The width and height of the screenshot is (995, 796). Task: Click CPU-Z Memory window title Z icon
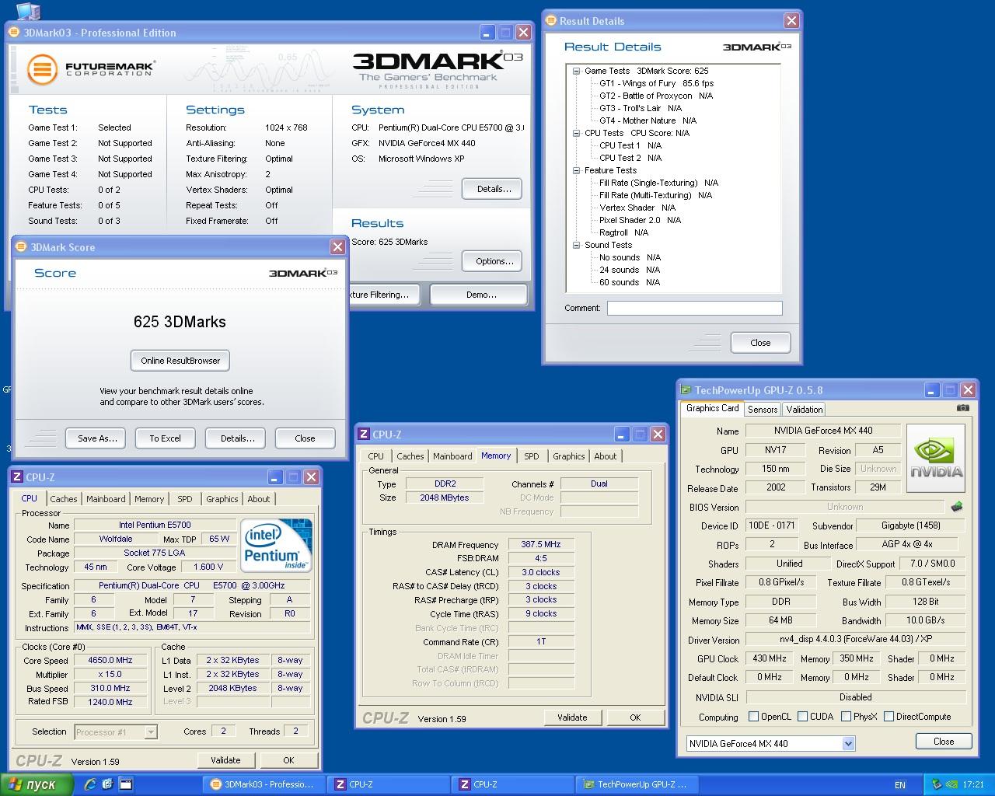point(363,435)
